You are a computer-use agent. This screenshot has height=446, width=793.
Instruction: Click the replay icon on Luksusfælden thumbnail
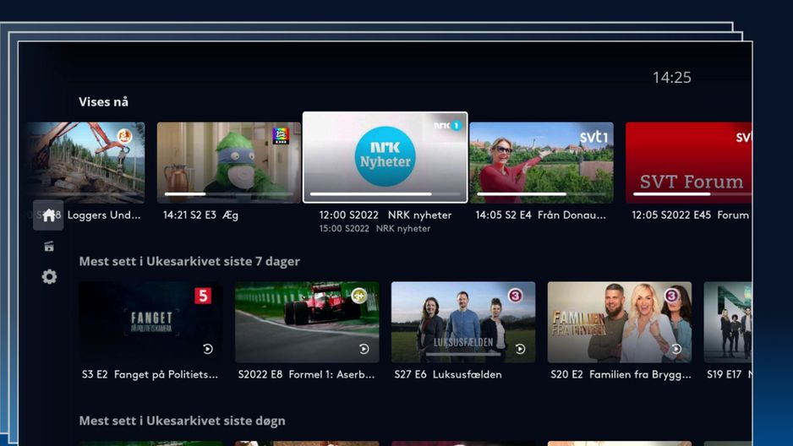point(521,349)
